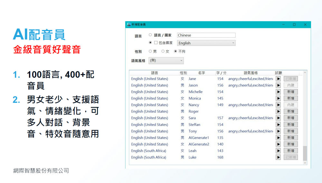The height and width of the screenshot is (183, 322).
Task: Click the app icon in title bar
Action: pos(129,24)
